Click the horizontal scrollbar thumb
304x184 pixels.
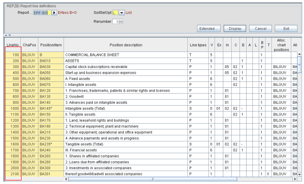pos(153,179)
